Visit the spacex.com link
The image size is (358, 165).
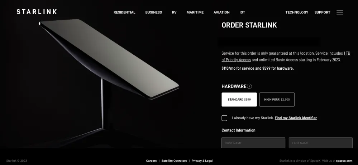(344, 161)
